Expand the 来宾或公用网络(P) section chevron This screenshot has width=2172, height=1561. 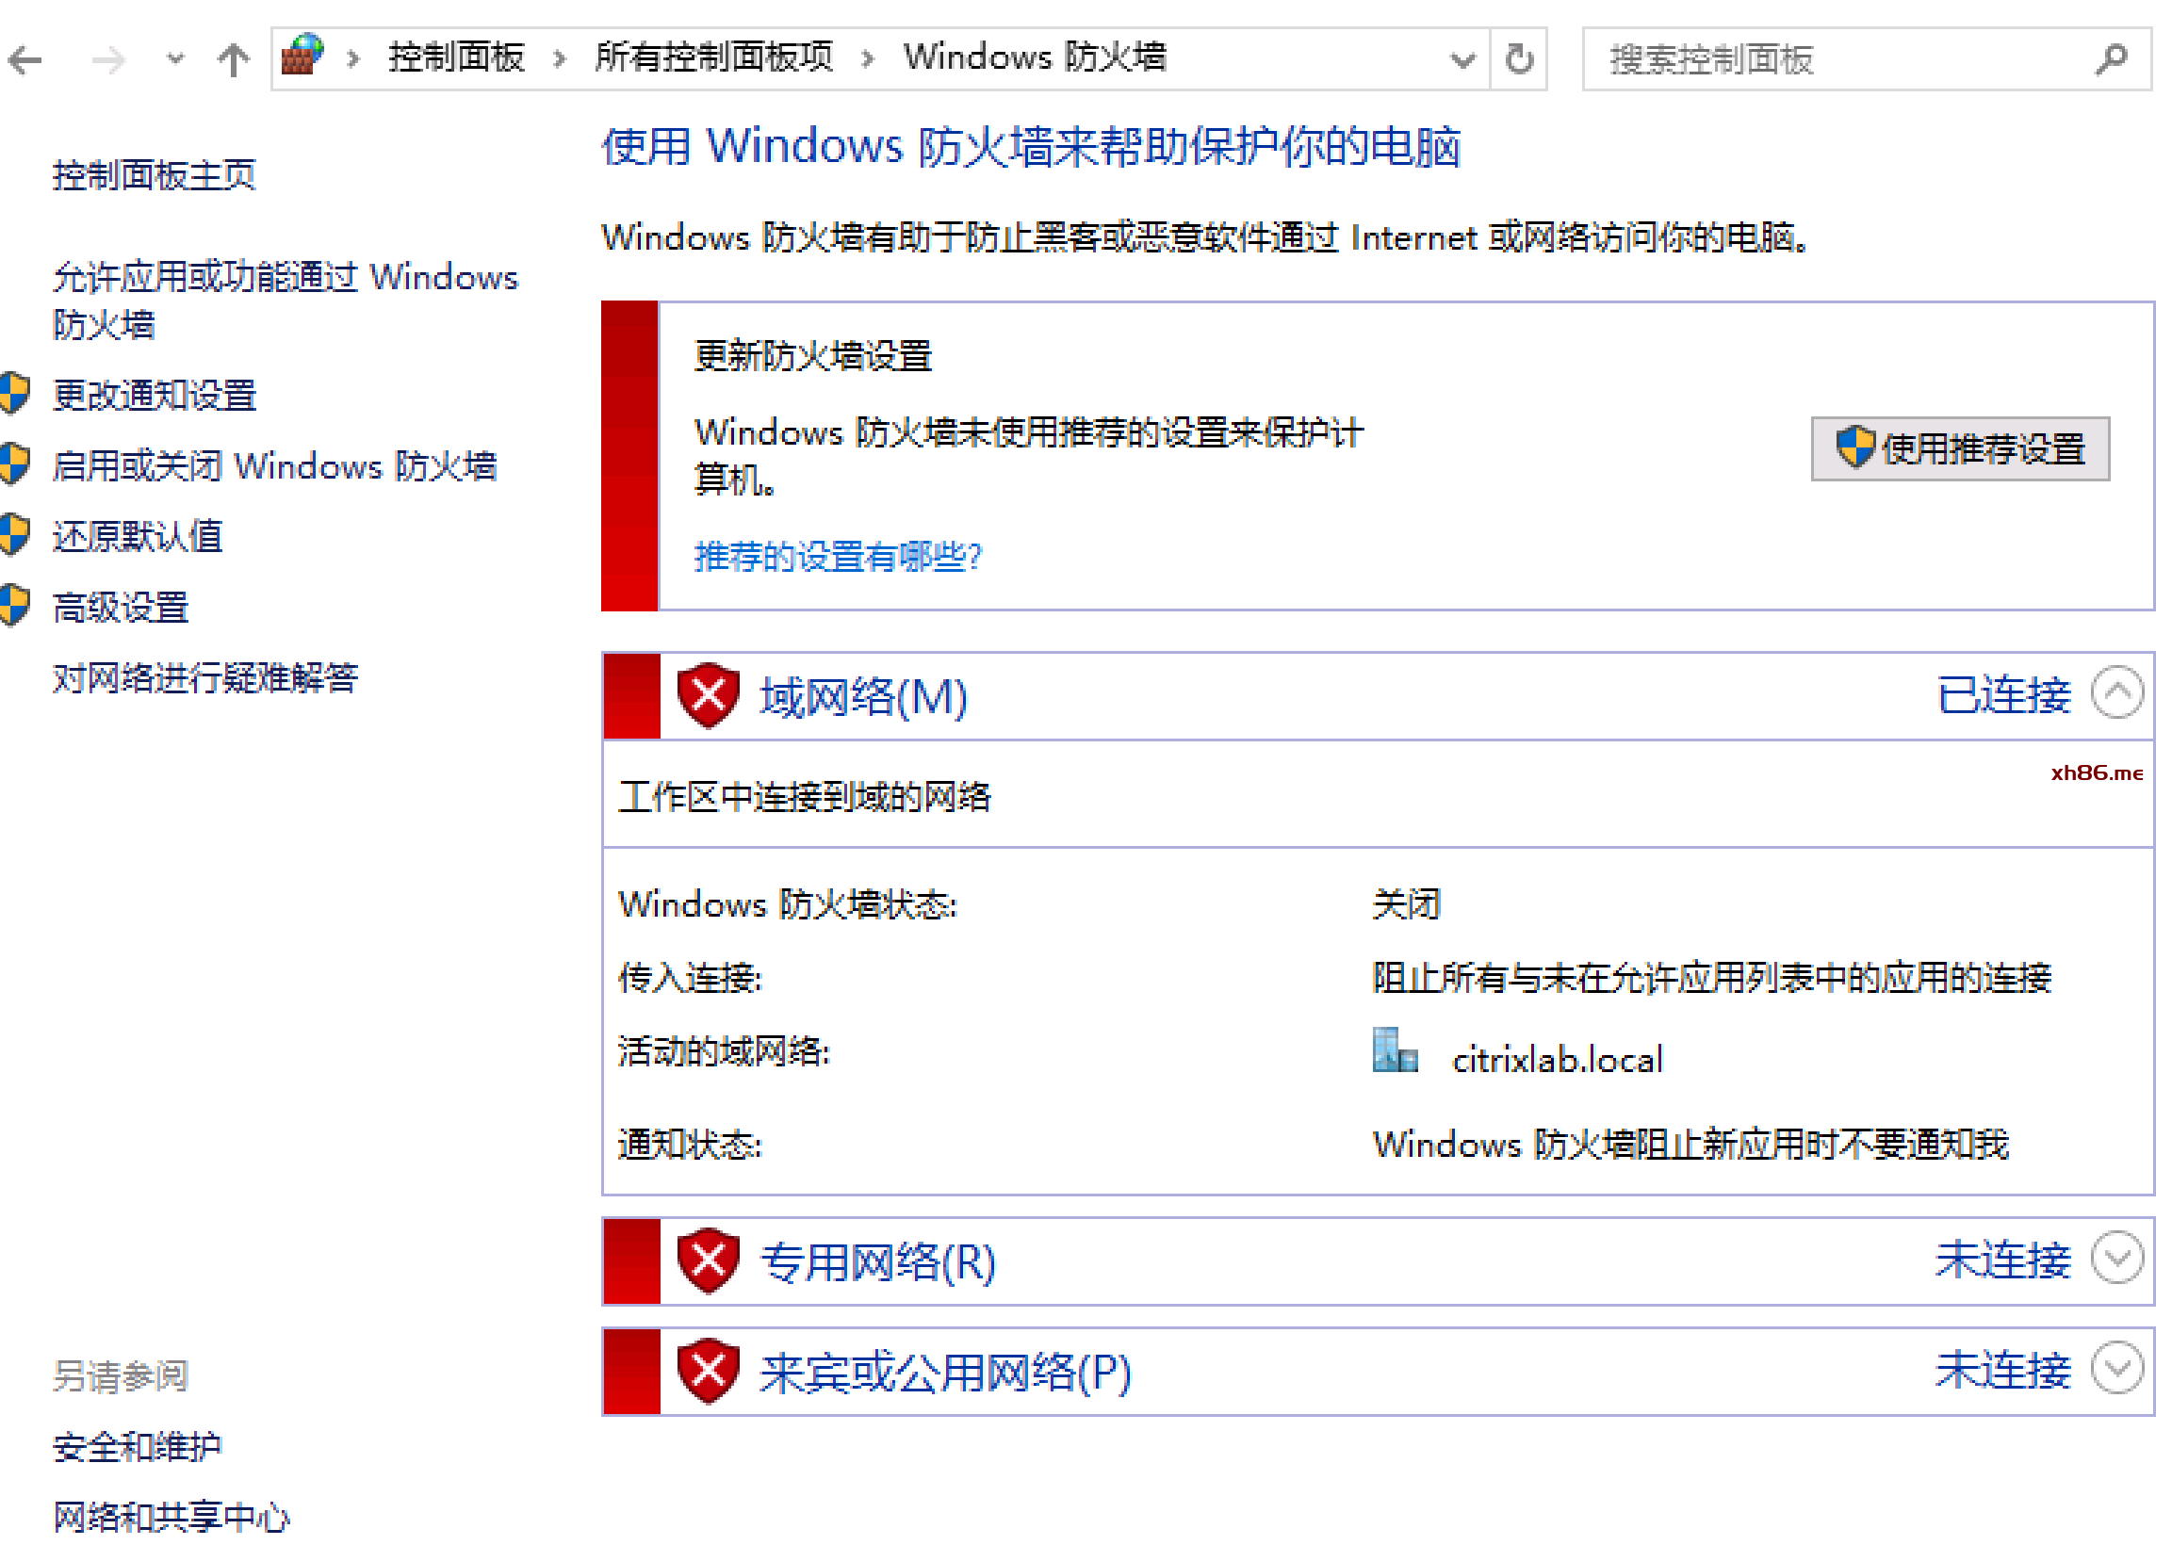pyautogui.click(x=2116, y=1368)
